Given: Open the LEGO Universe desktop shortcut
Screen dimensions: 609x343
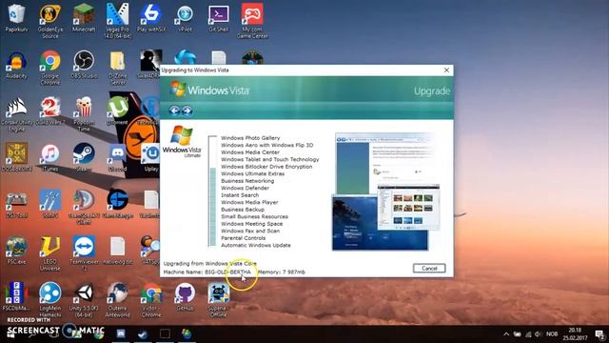Looking at the screenshot, I should (50, 253).
